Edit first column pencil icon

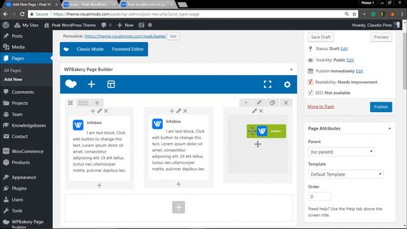(100, 111)
